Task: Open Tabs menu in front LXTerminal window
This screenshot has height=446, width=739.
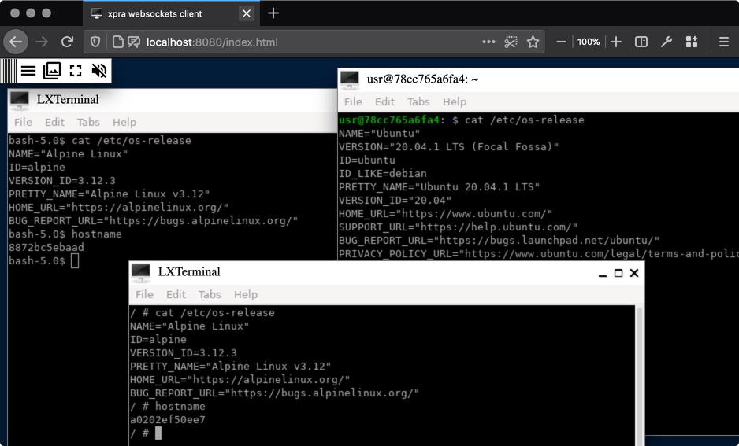Action: click(x=210, y=294)
